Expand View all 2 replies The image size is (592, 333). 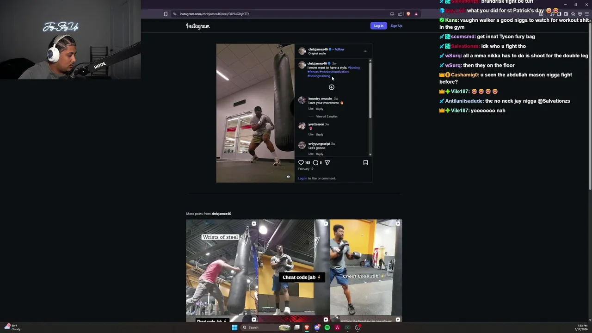(x=327, y=117)
